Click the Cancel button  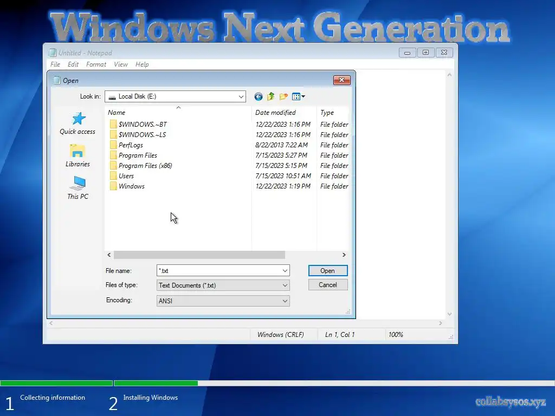click(x=328, y=285)
